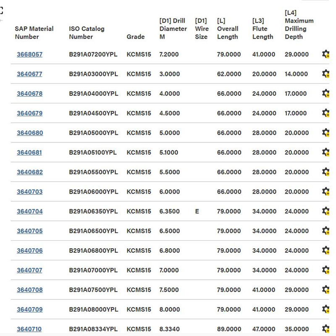Image resolution: width=336 pixels, height=336 pixels.
Task: Click gear icon for row B291A05500YPL
Action: 325,172
